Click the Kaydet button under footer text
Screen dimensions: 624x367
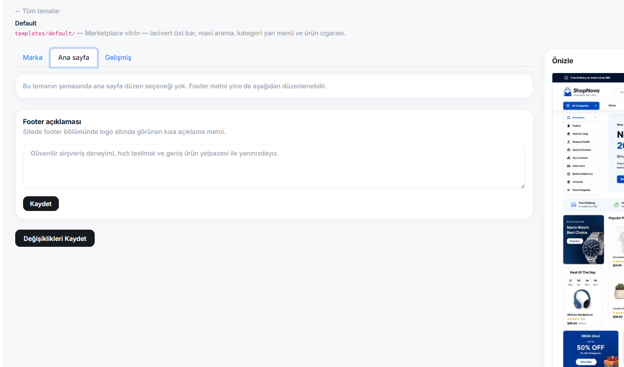[41, 204]
